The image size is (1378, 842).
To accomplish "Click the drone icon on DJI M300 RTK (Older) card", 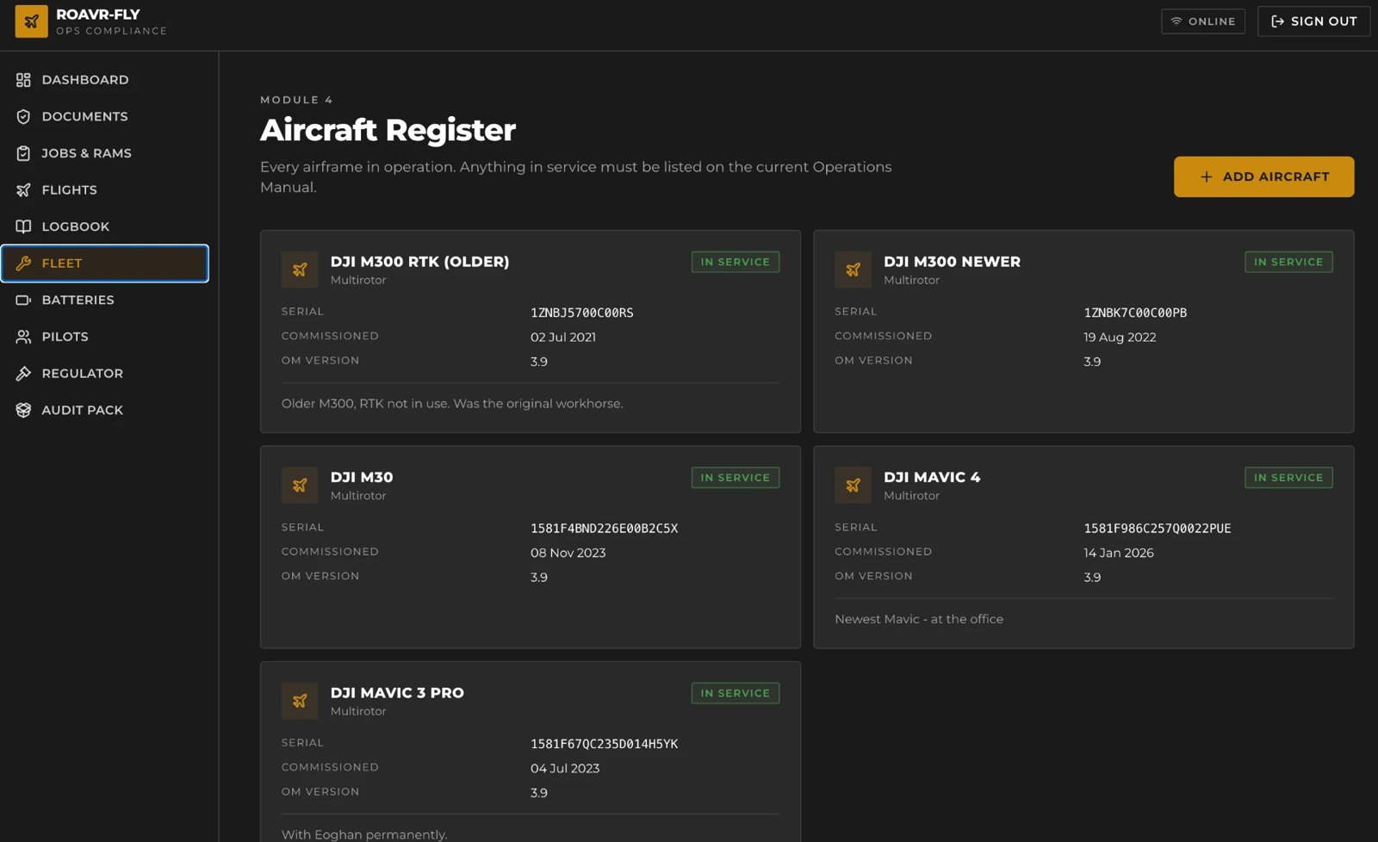I will (300, 269).
